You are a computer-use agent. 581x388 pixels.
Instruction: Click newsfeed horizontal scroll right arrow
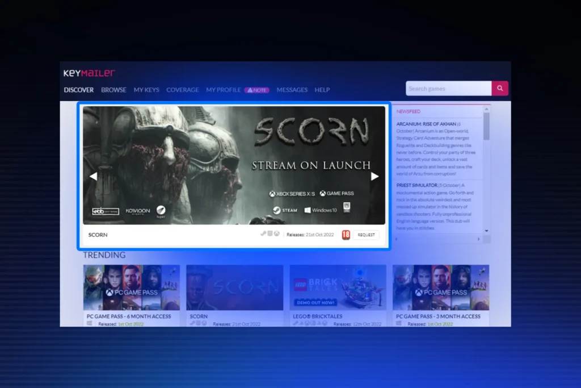[x=479, y=239]
